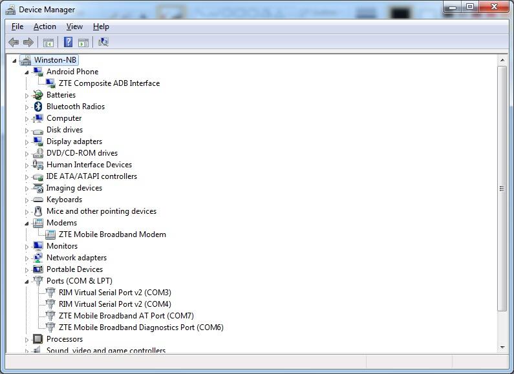Click the Network adapters icon
514x374 pixels.
(x=38, y=258)
